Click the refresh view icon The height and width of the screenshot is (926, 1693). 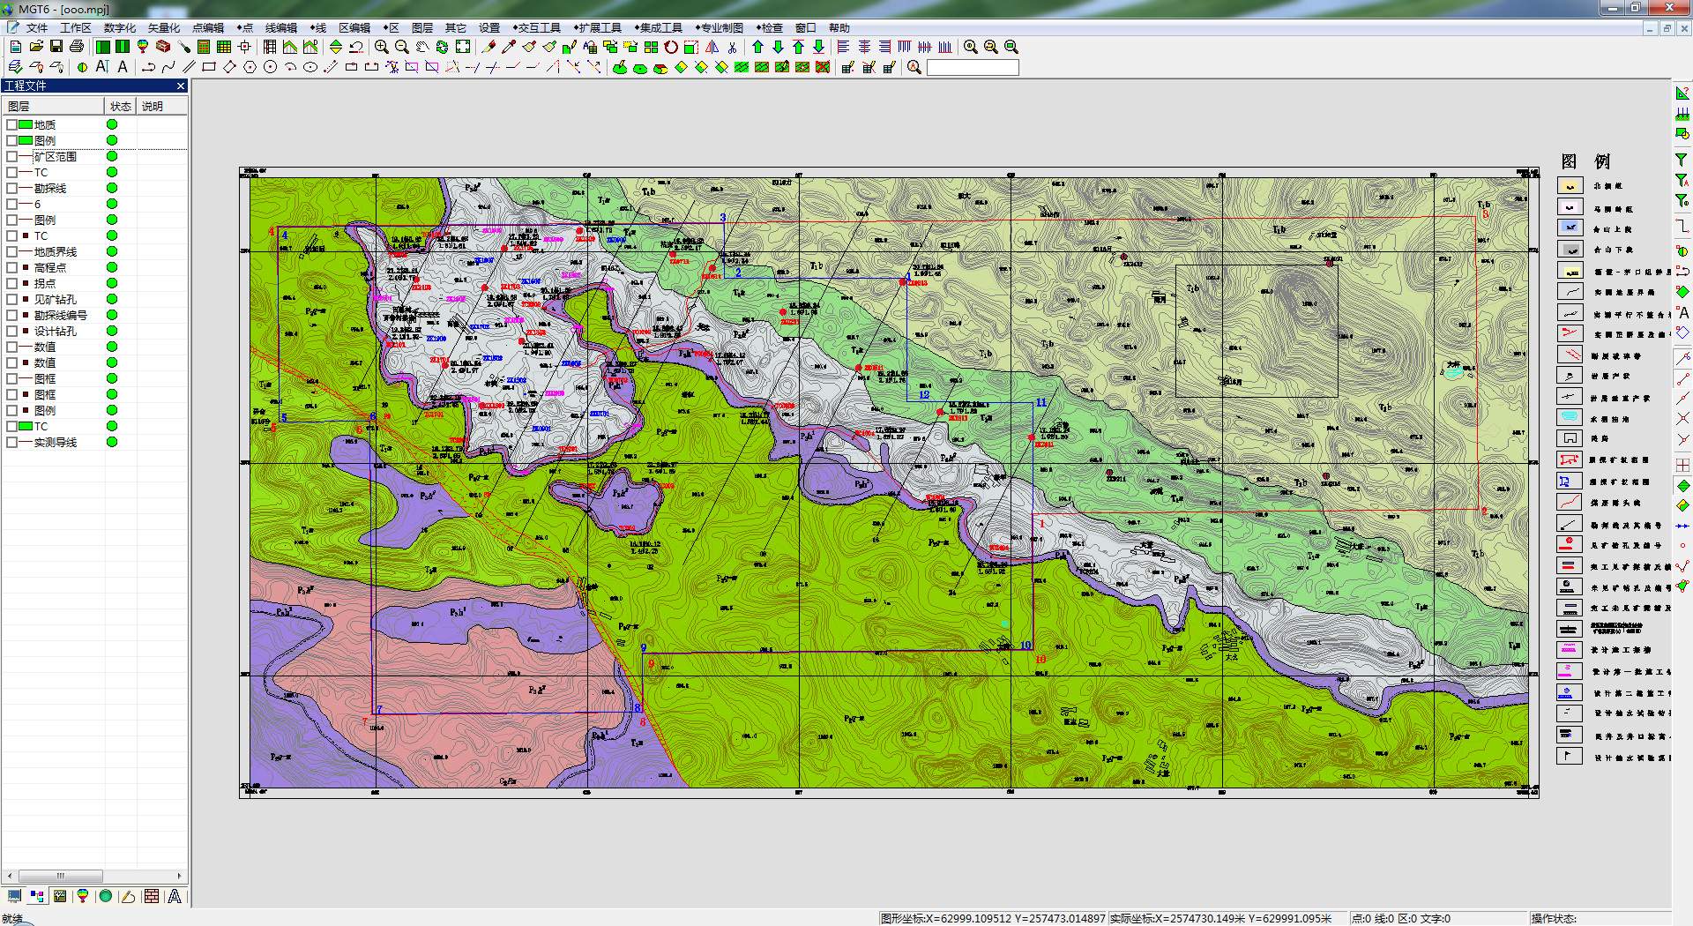click(442, 47)
